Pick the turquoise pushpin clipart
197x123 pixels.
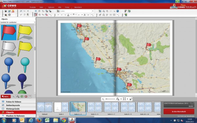point(25,65)
